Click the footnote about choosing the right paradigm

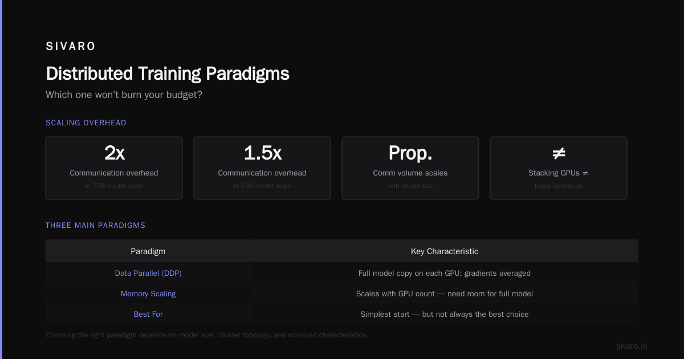pyautogui.click(x=207, y=335)
